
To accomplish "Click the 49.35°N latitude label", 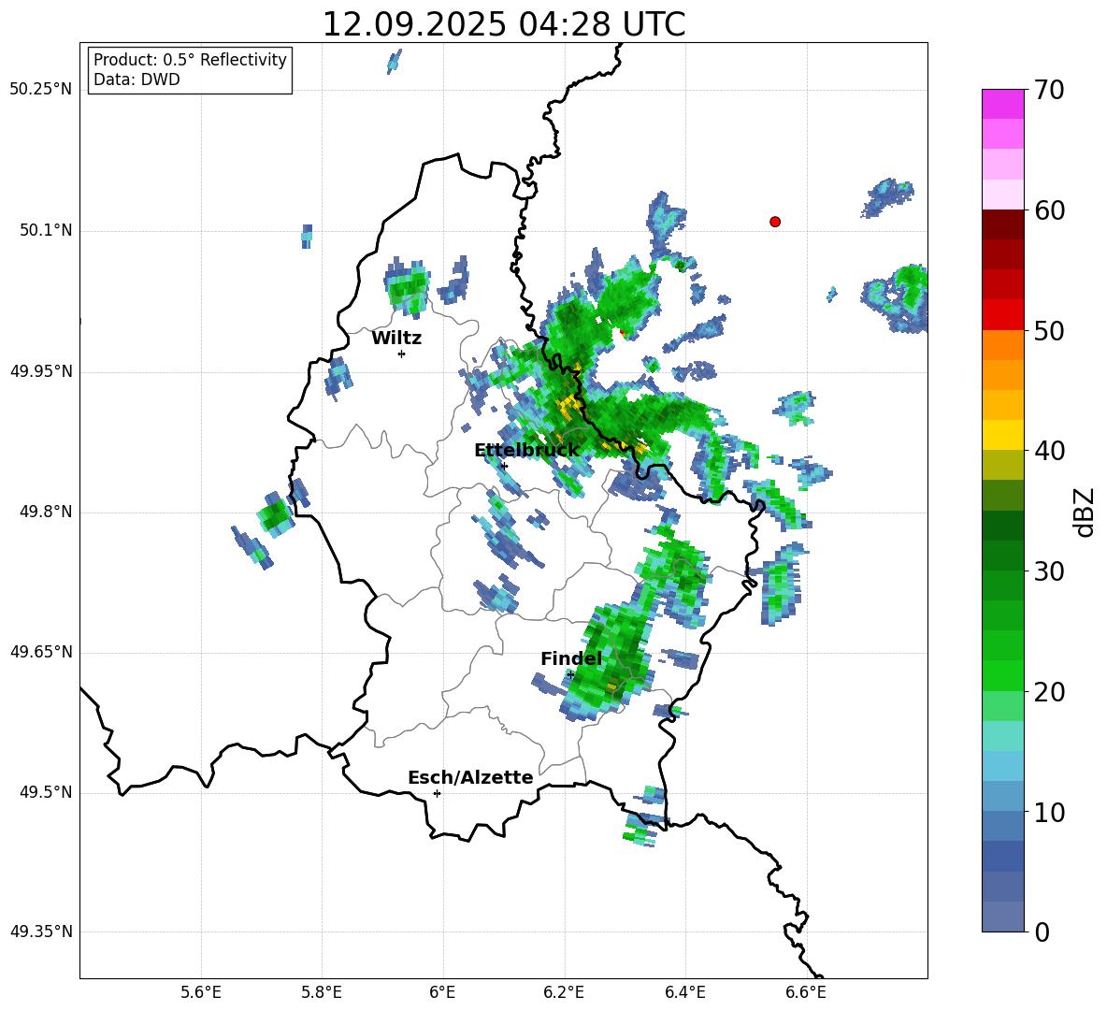I will [x=41, y=932].
